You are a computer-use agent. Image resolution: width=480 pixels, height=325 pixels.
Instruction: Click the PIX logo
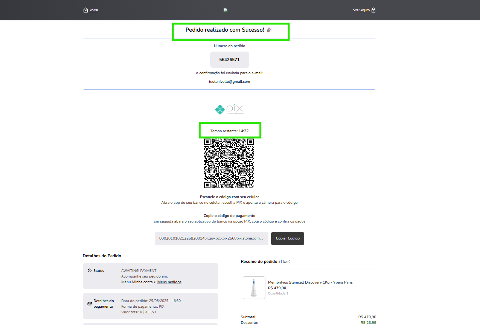pyautogui.click(x=230, y=109)
